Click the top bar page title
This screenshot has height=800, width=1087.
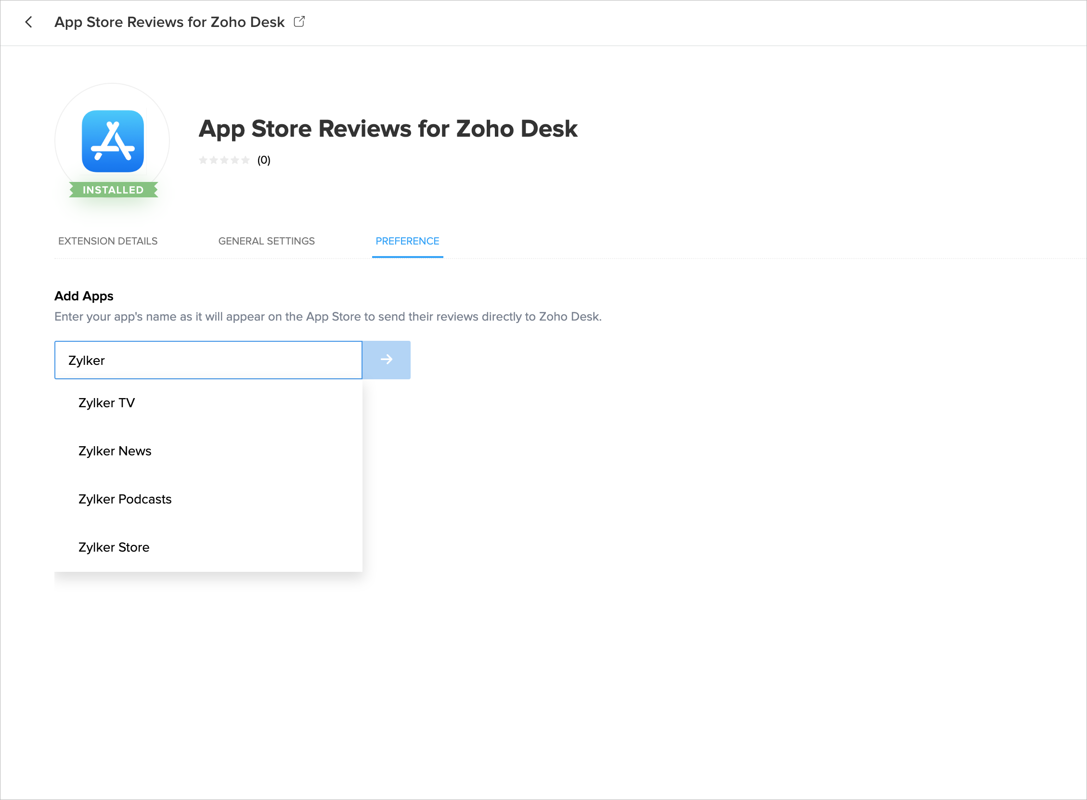[x=169, y=22]
